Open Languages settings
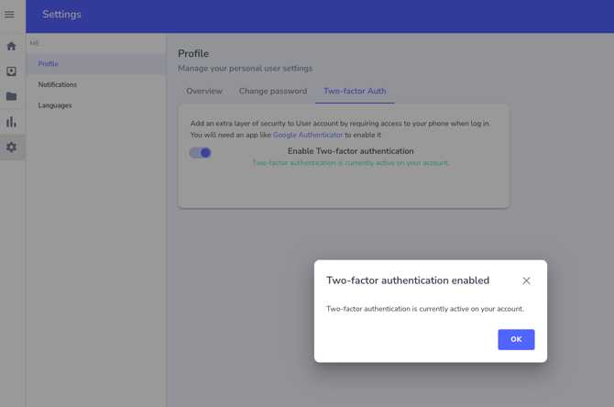The height and width of the screenshot is (407, 614). point(55,105)
